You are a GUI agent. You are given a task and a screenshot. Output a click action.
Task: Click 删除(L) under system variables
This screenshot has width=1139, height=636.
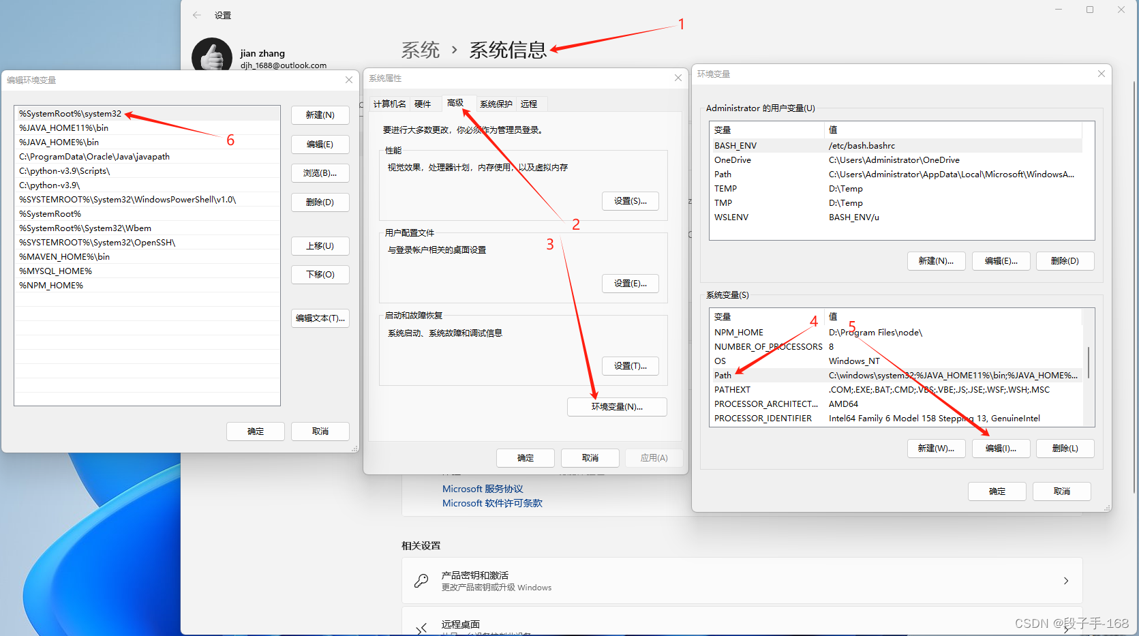tap(1065, 449)
